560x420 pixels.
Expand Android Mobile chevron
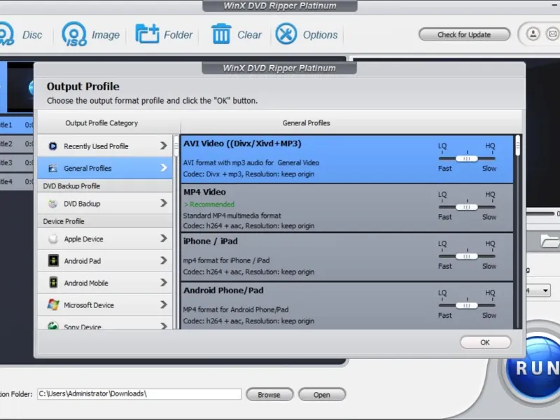pyautogui.click(x=164, y=283)
